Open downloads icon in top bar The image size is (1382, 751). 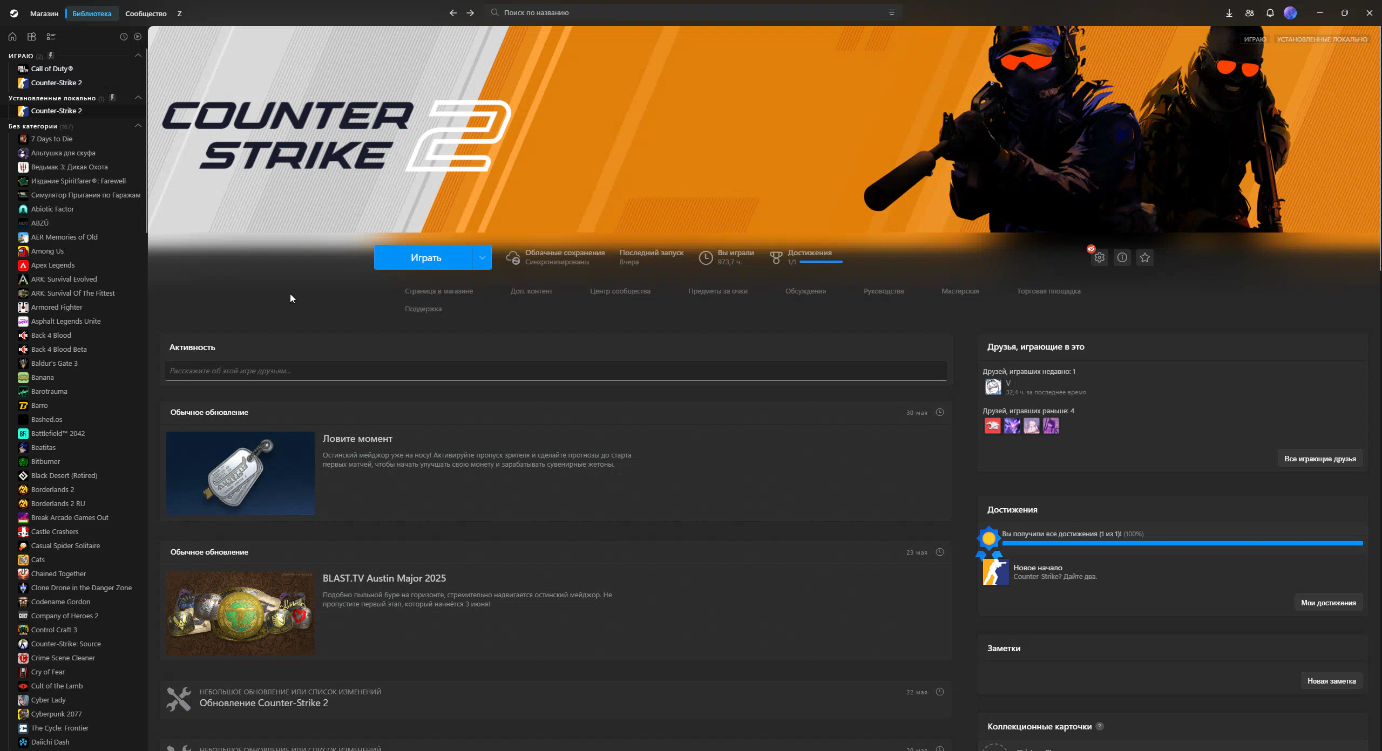point(1229,13)
